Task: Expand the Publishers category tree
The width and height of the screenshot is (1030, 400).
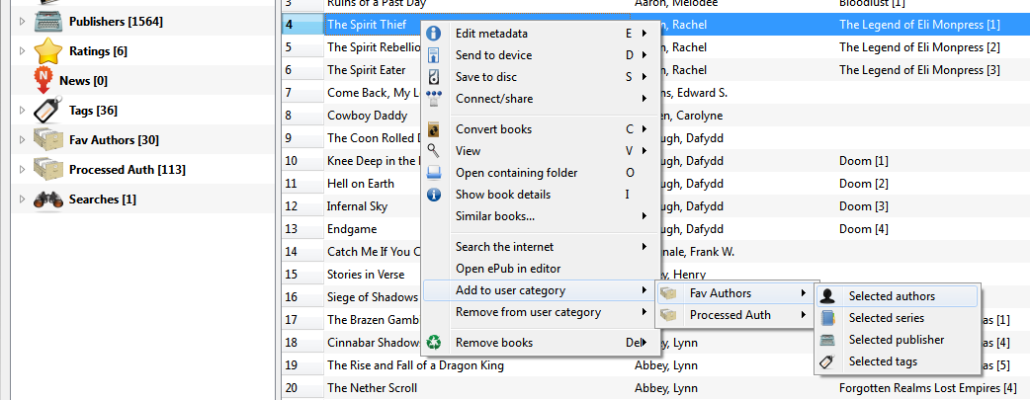Action: 22,21
